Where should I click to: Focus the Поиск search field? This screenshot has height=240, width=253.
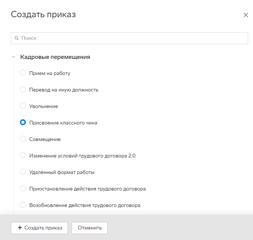point(130,38)
